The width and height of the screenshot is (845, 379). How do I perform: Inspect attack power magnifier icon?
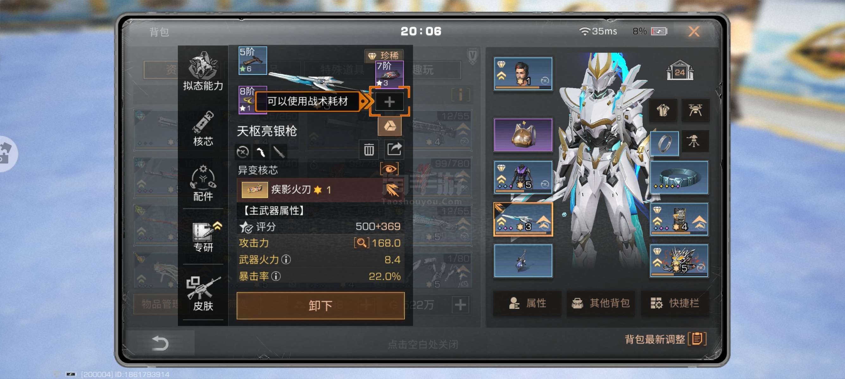361,243
